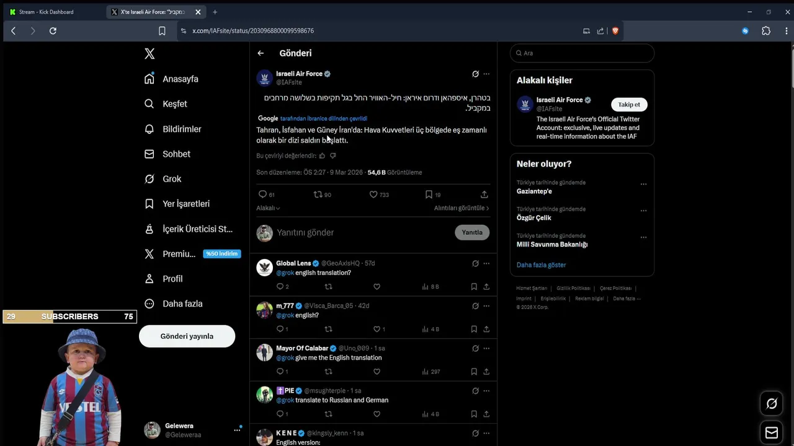Viewport: 794px width, 446px height.
Task: Open Bildirimler notifications
Action: coord(173,129)
